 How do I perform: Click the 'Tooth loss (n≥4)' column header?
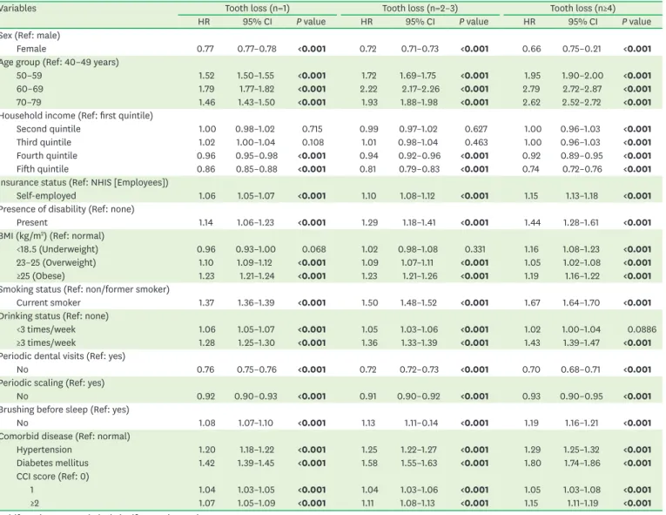582,8
